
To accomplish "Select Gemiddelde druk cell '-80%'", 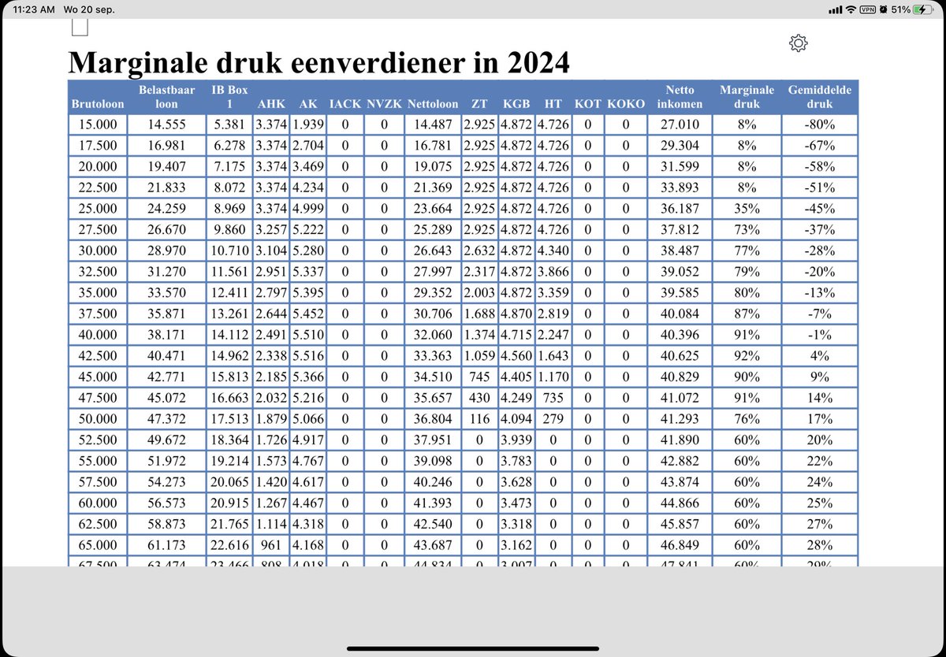I will point(819,124).
